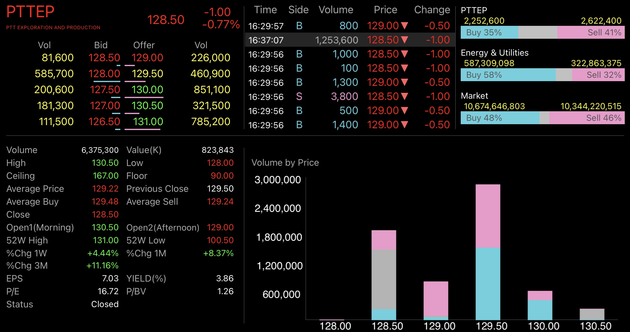Click PTTEP Buy 35% bar segment
Viewport: 630px width, 332px height.
tap(489, 32)
